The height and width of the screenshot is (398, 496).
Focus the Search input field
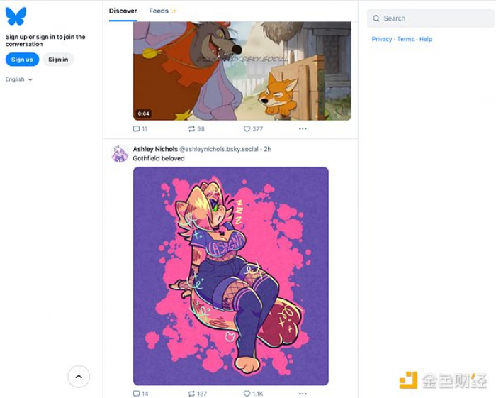point(431,18)
